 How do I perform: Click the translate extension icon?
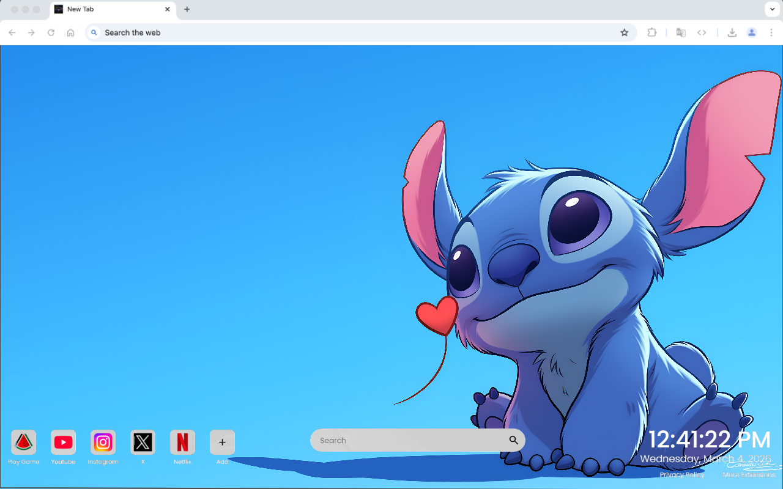(x=681, y=32)
